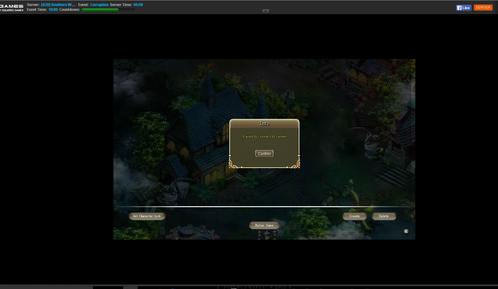Screen dimensions: 498x289
Task: Select the [S20] Southern W... server name
Action: (x=58, y=5)
